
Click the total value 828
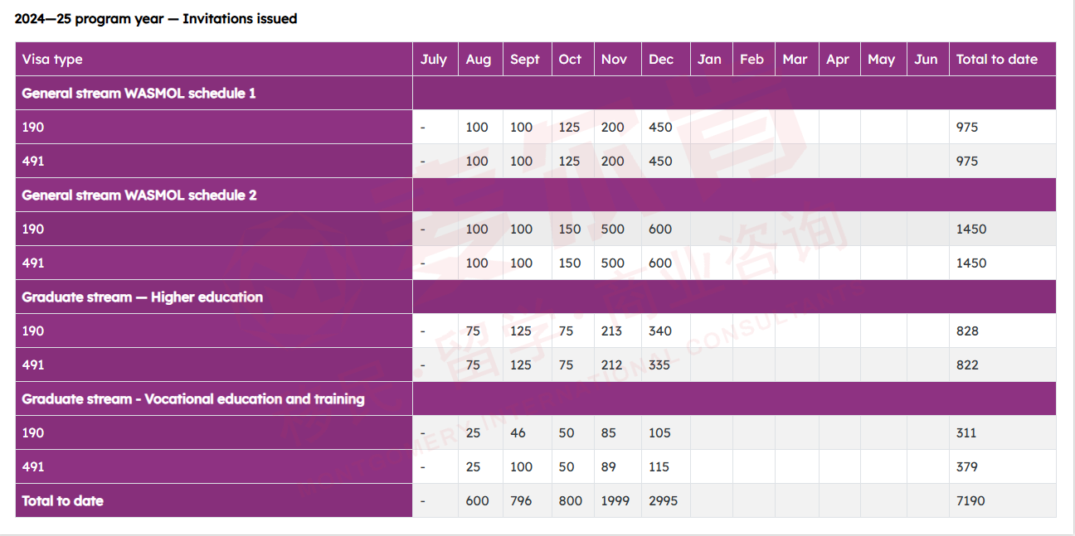tap(967, 331)
